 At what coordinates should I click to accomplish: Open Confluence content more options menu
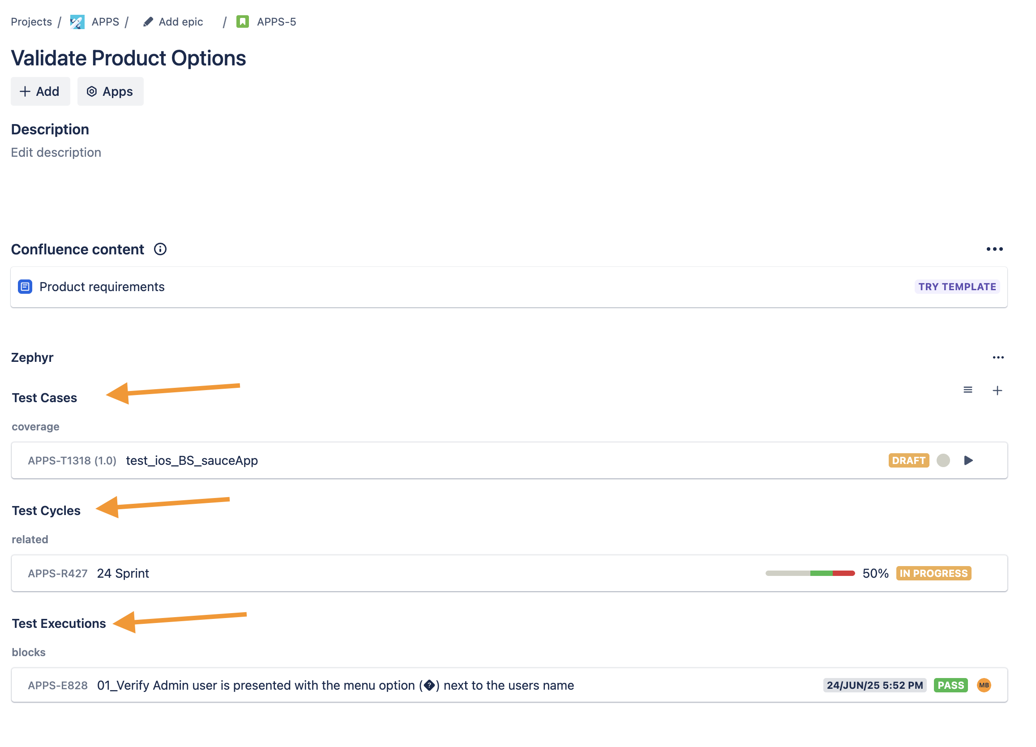point(994,249)
